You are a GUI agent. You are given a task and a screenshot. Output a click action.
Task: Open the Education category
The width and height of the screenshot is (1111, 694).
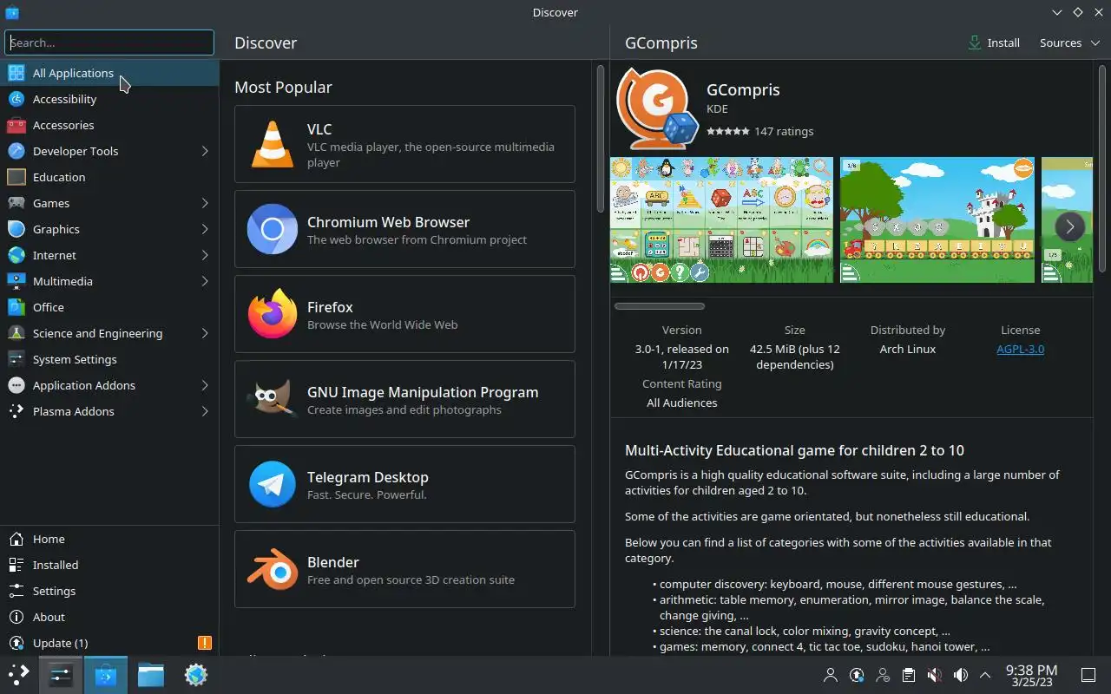tap(109, 177)
